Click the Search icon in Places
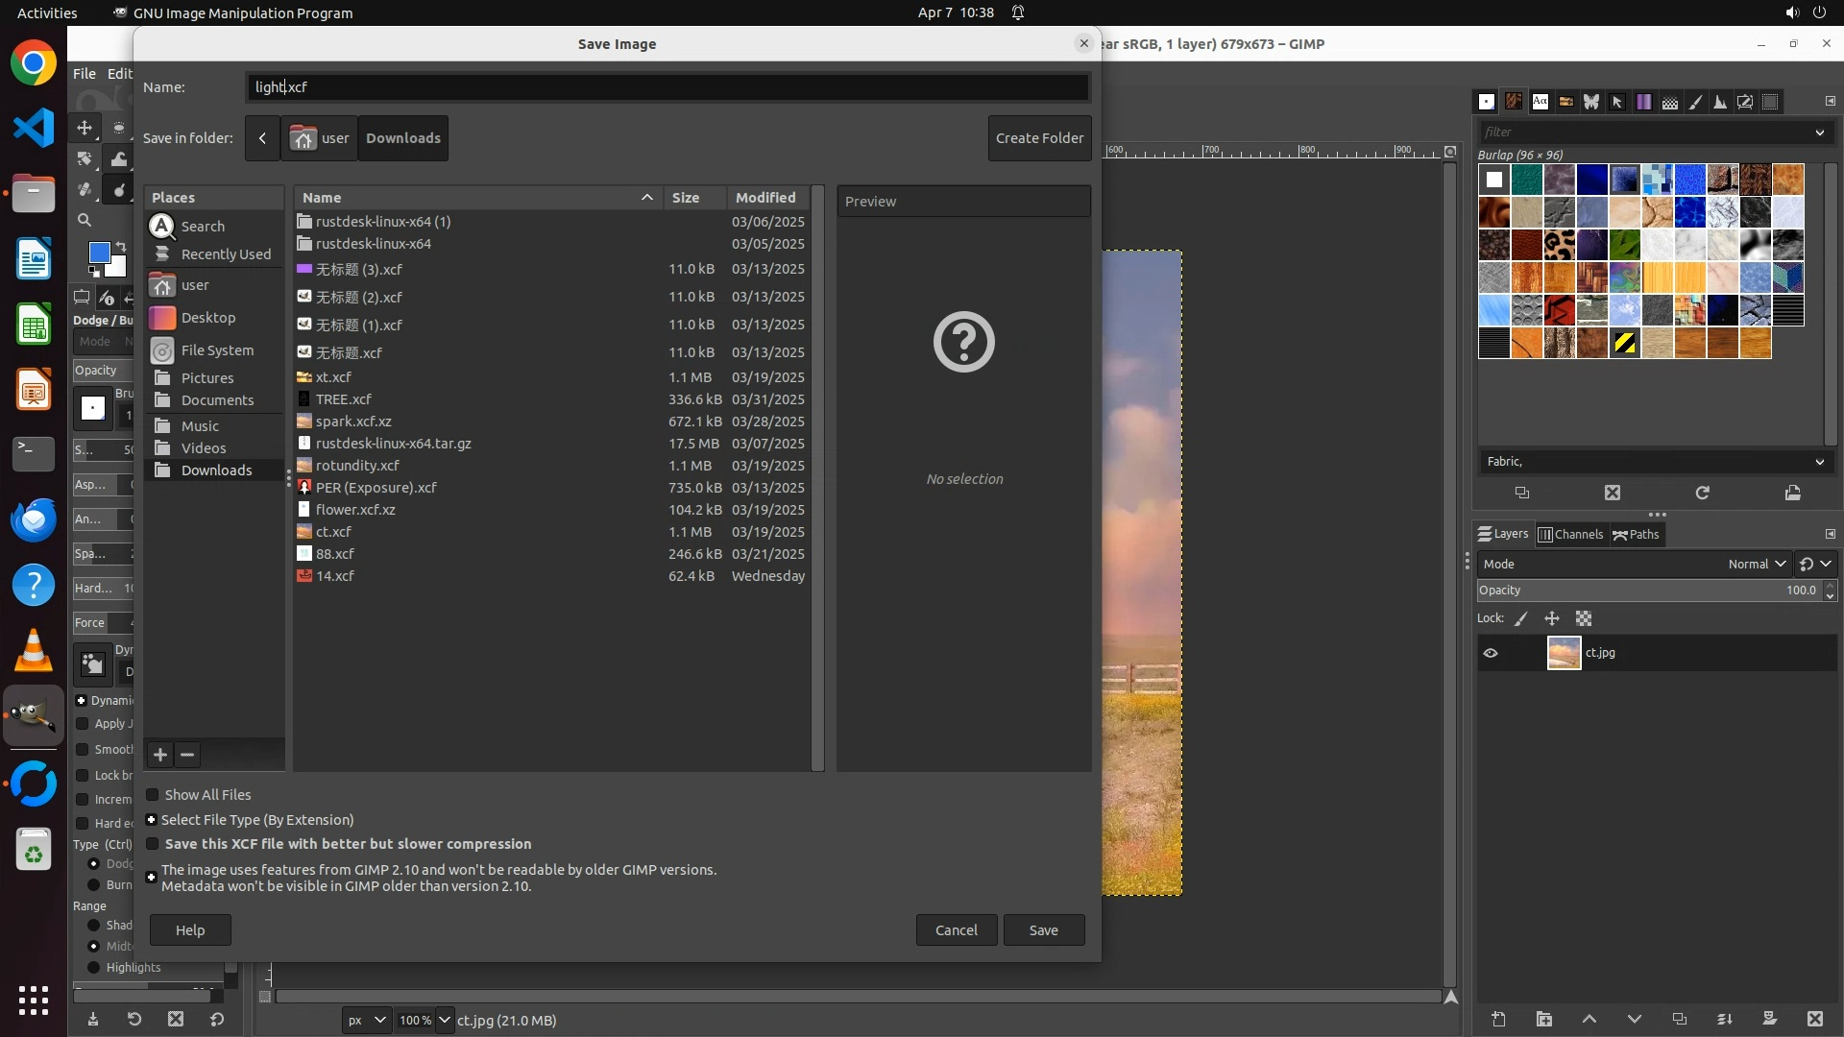The width and height of the screenshot is (1844, 1037). tap(163, 227)
